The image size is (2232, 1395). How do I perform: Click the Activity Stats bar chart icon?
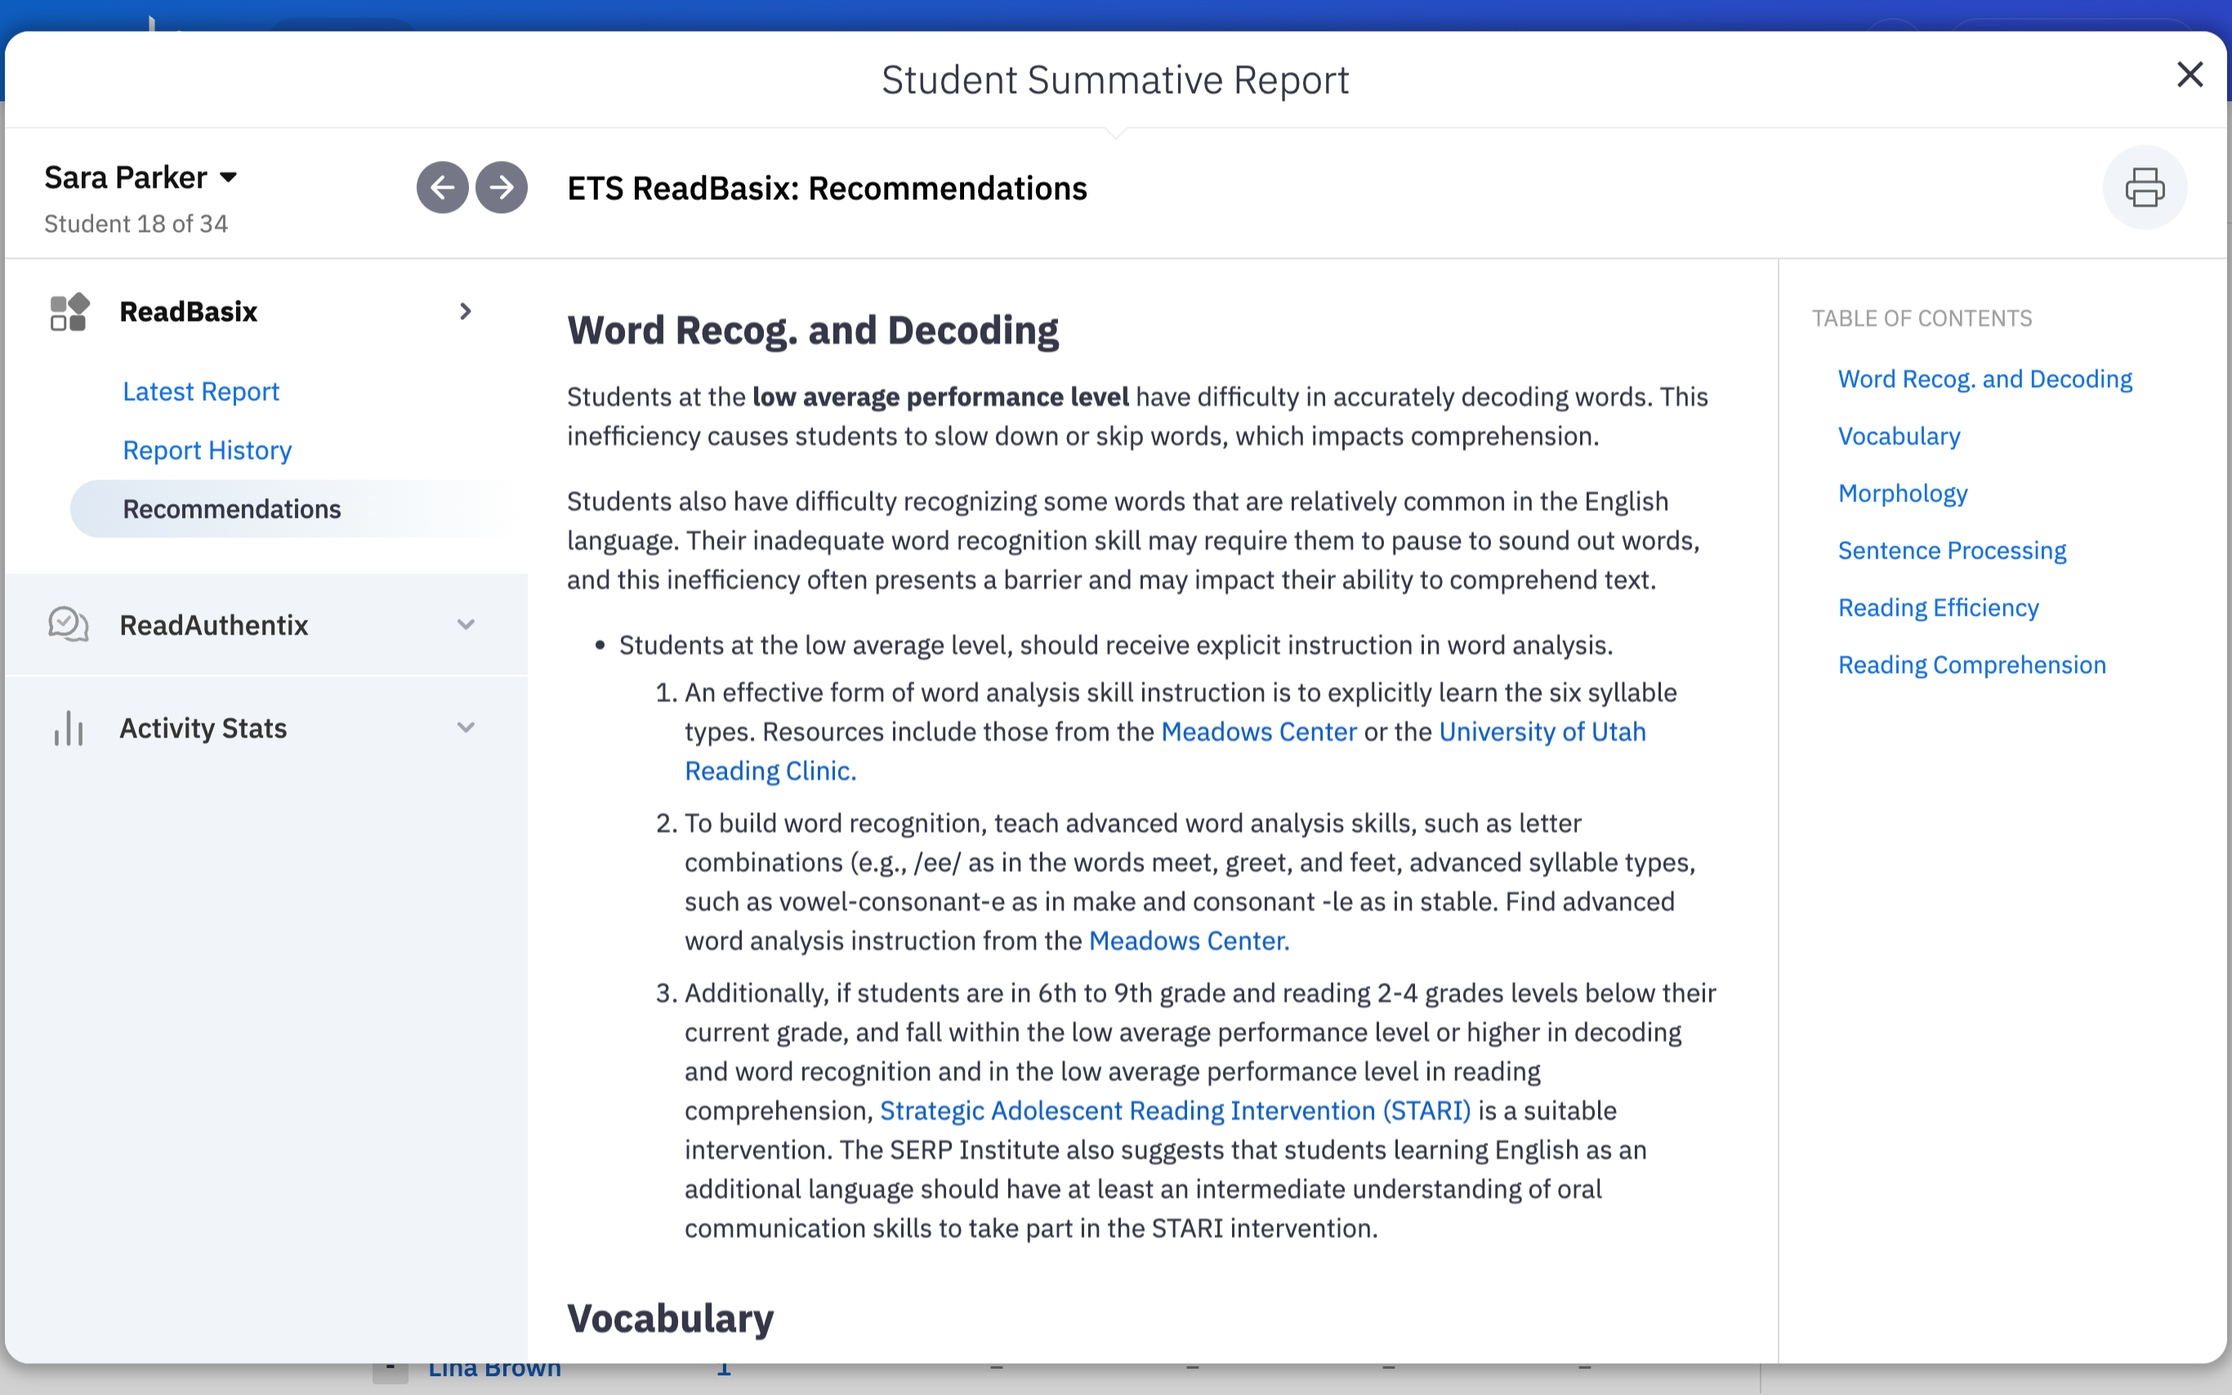tap(69, 728)
